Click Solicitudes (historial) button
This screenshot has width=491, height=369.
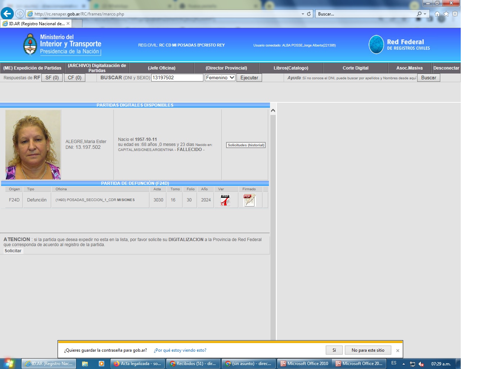pos(246,145)
